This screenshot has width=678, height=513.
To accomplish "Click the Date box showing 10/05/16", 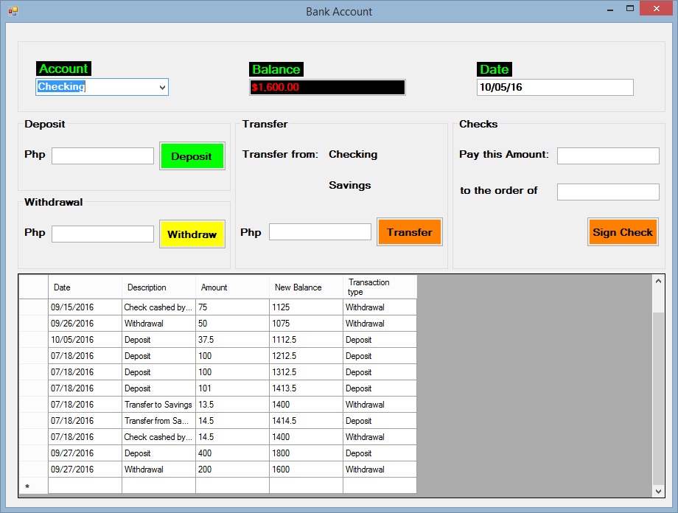I will [x=556, y=87].
